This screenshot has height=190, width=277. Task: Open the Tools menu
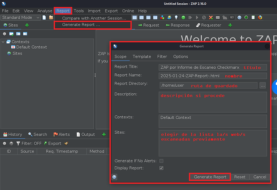click(78, 11)
